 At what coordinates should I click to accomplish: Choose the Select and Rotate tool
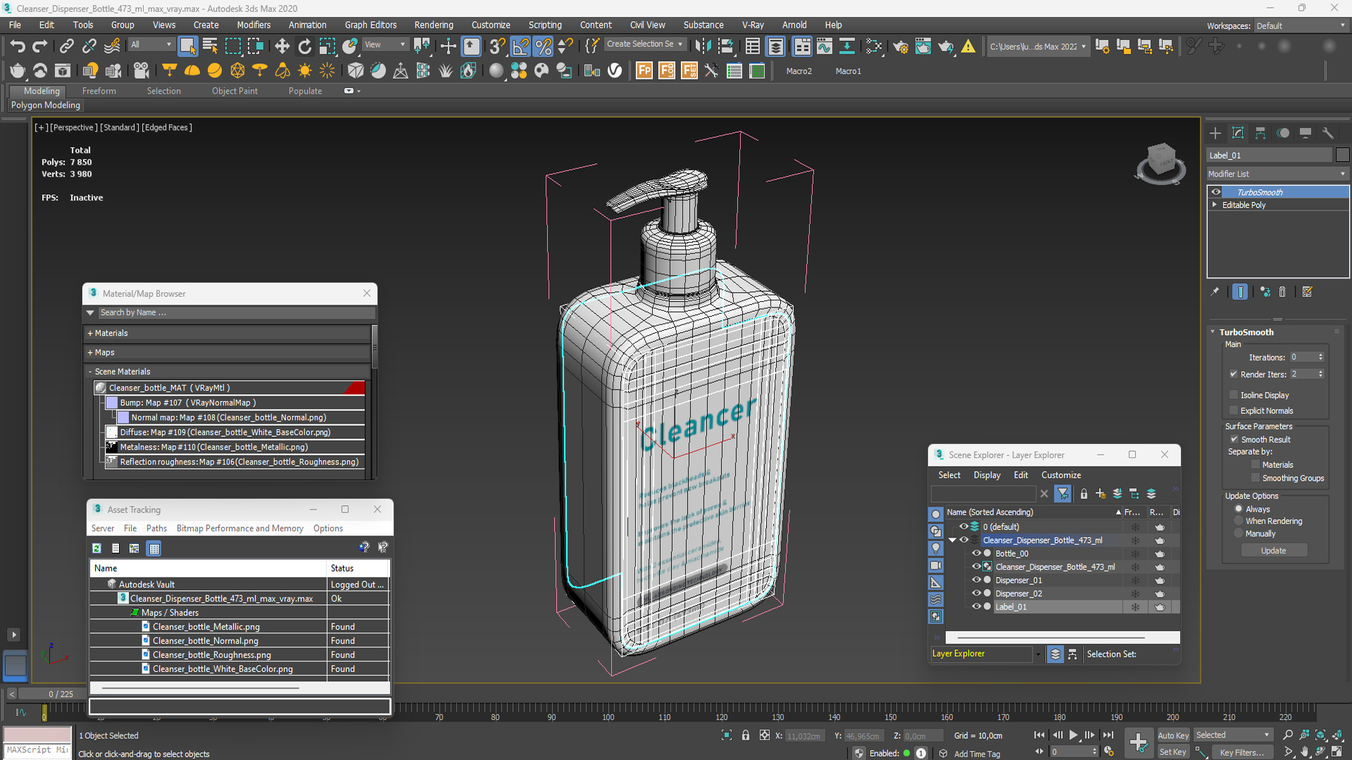304,46
